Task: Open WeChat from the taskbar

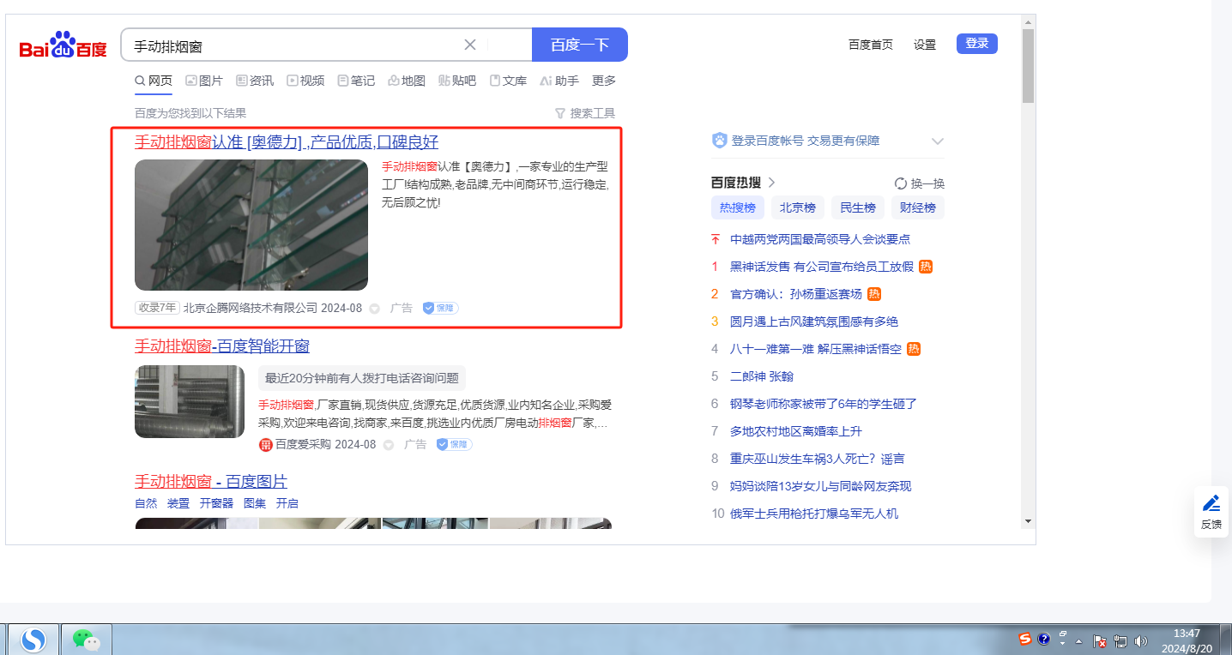Action: [x=86, y=640]
